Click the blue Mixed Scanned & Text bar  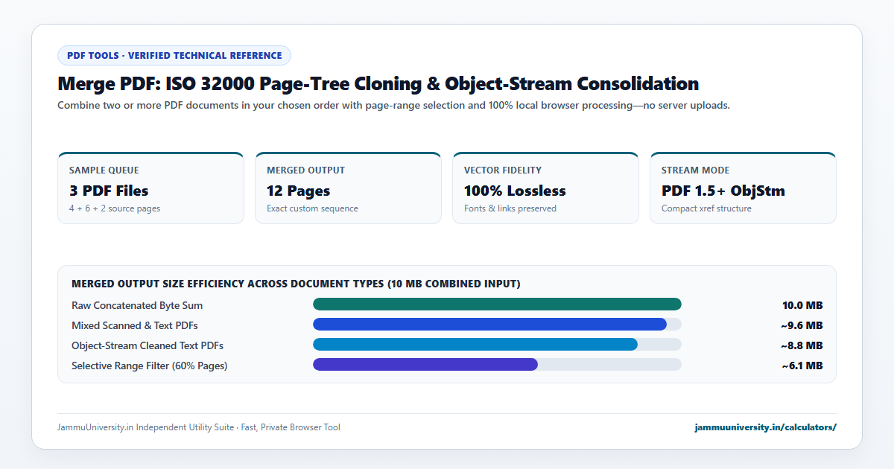click(489, 324)
